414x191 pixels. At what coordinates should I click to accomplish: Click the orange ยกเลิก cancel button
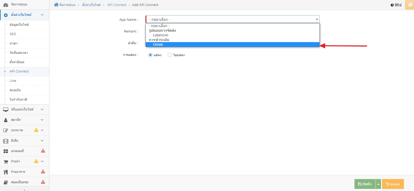(393, 184)
